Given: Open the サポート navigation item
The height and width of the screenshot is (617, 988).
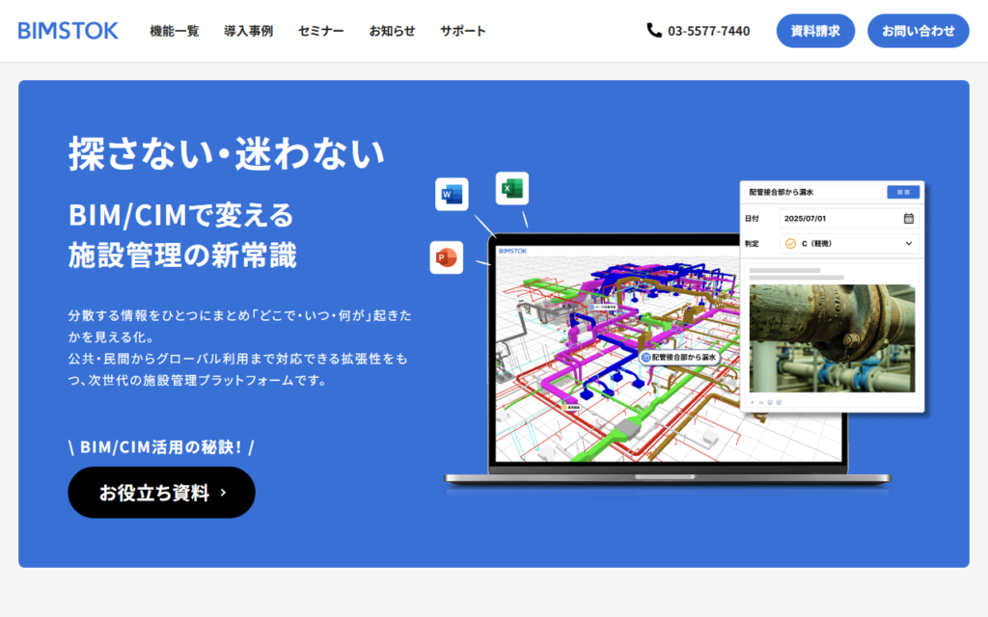Looking at the screenshot, I should click(463, 31).
